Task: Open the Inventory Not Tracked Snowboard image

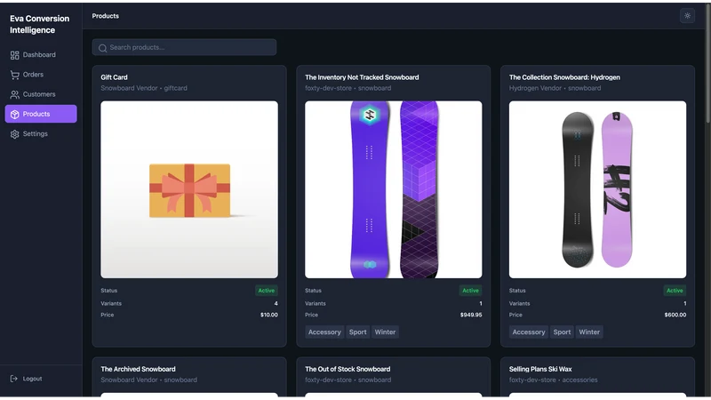Action: point(393,189)
